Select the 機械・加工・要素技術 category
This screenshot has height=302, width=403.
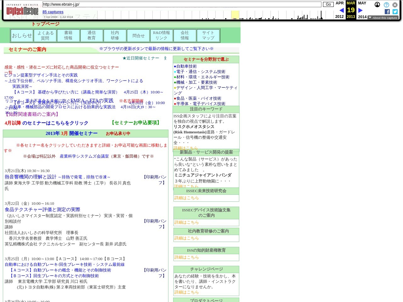(x=197, y=82)
